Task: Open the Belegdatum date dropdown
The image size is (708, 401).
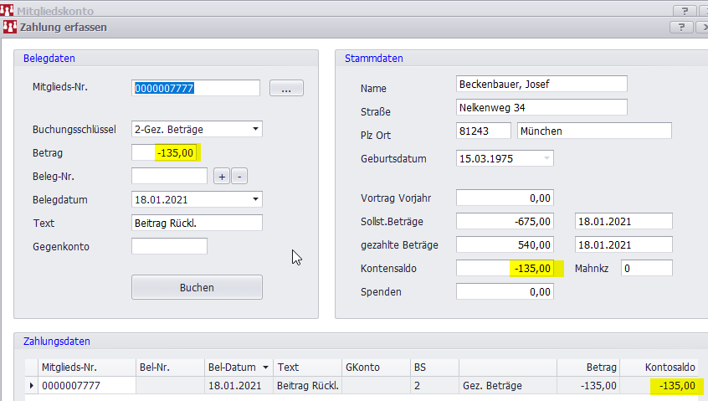Action: point(254,199)
